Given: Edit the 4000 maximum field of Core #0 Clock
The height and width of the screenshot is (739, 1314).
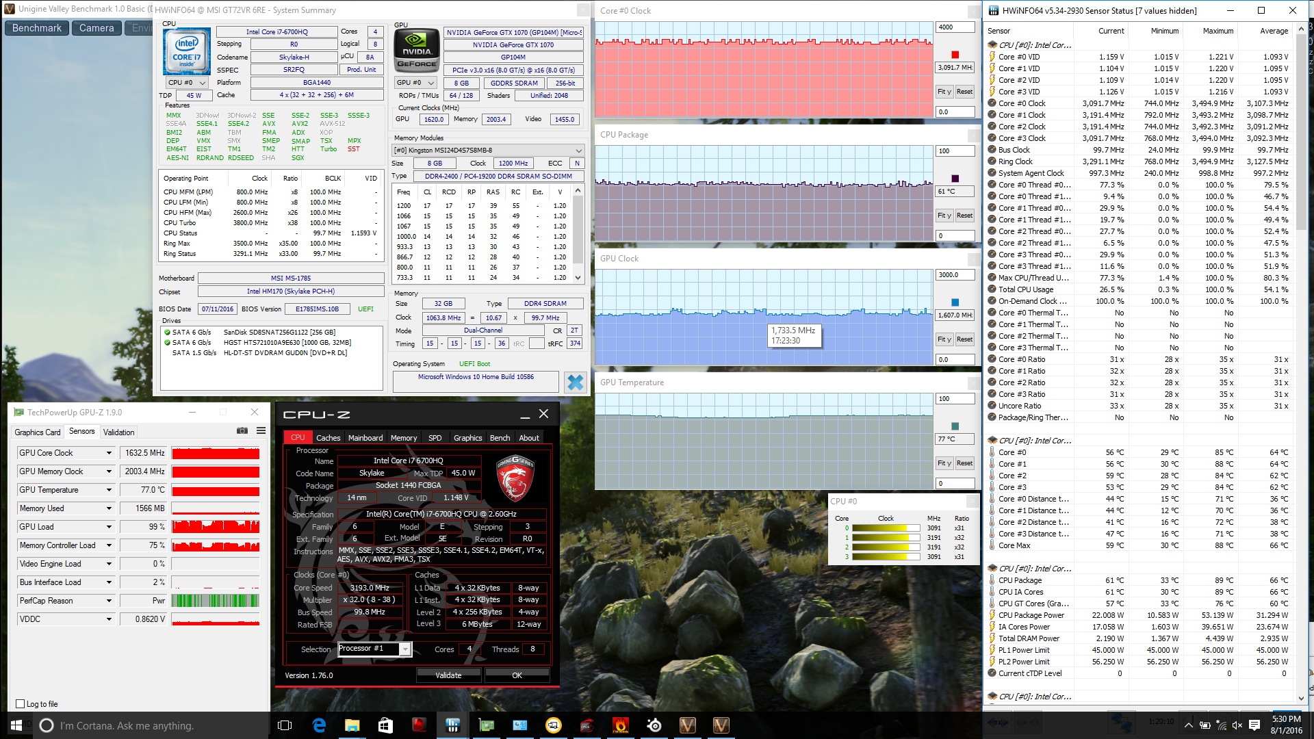Looking at the screenshot, I should (955, 27).
